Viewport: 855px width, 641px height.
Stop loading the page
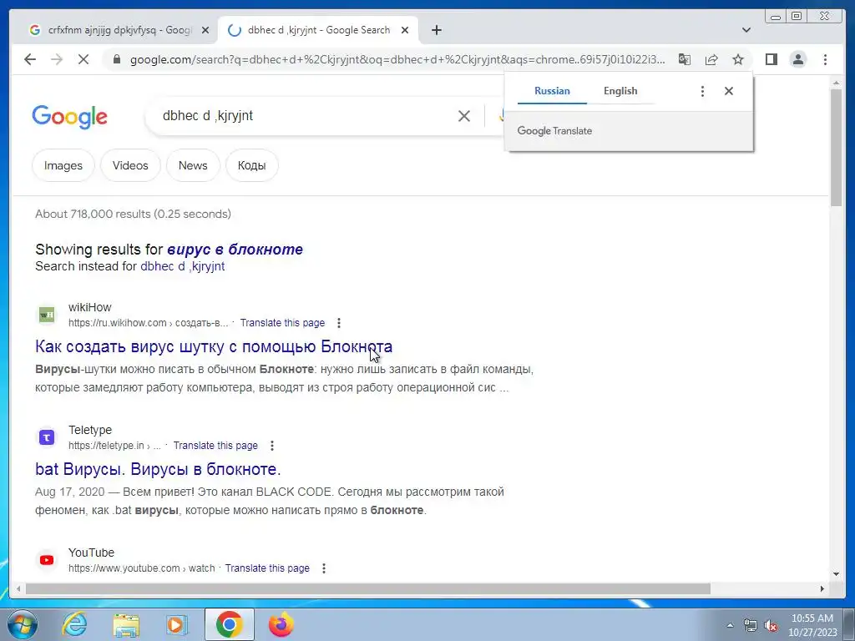(83, 59)
